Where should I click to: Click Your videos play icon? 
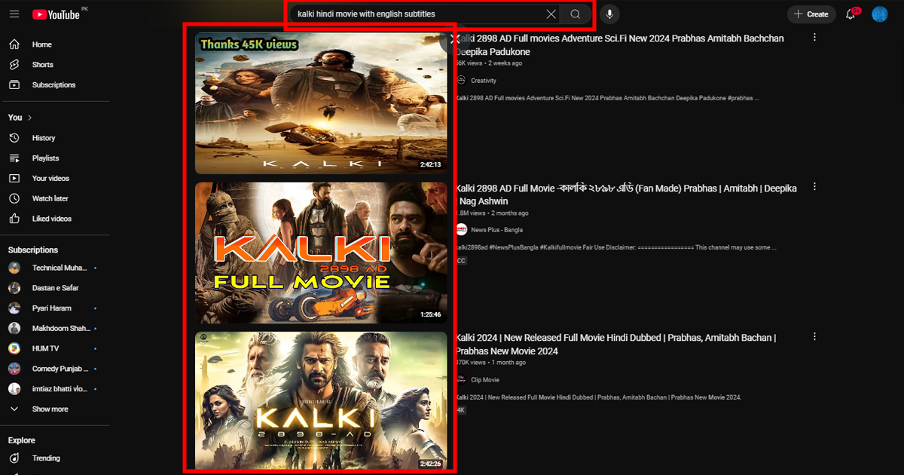14,179
